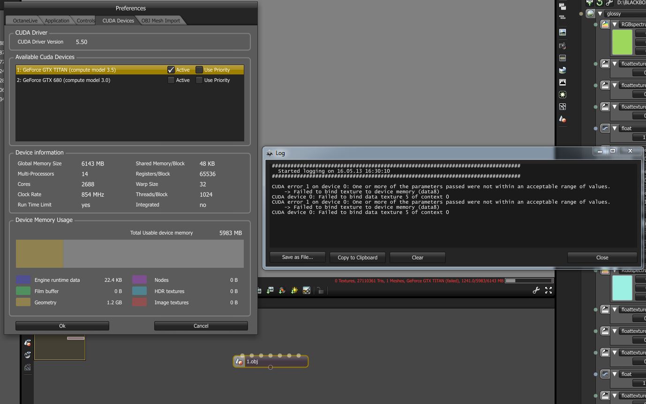
Task: Click Ok in Preferences dialog
Action: coord(62,326)
